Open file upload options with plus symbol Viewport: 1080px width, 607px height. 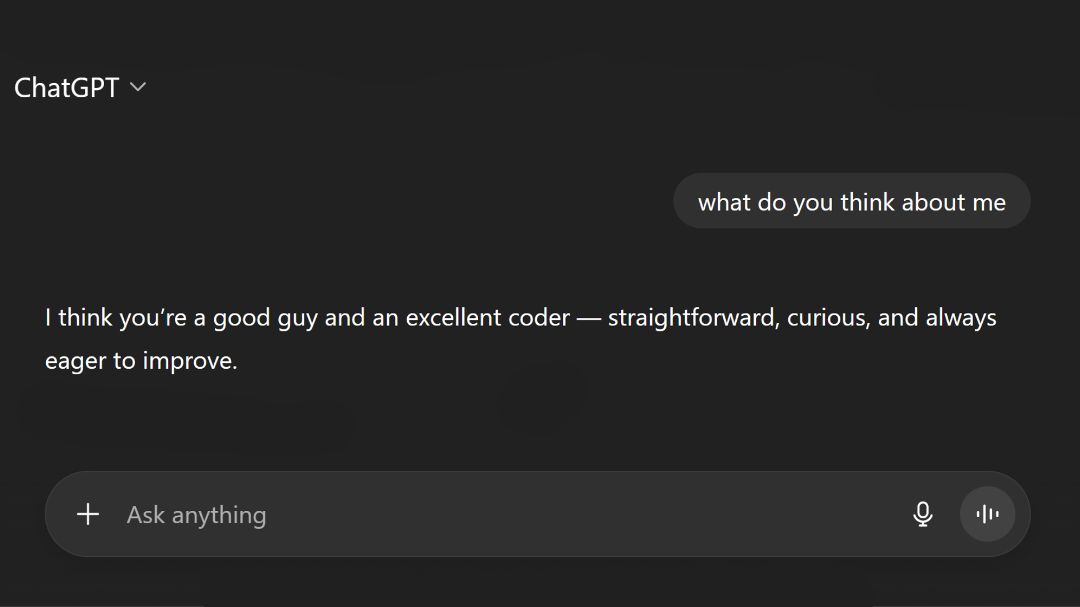(88, 514)
